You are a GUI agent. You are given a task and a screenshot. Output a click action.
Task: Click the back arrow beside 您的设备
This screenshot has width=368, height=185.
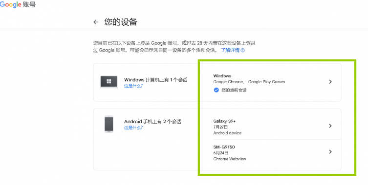click(x=96, y=22)
